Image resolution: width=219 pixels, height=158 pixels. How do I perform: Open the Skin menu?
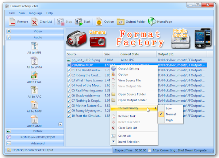[22, 13]
